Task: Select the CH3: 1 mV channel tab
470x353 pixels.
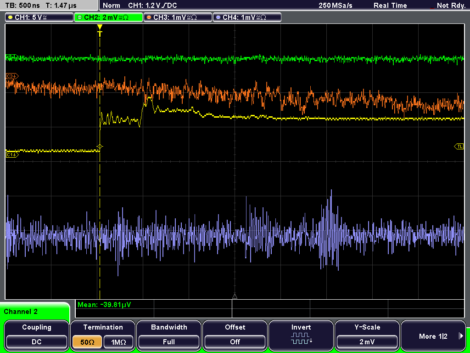Action: [178, 17]
